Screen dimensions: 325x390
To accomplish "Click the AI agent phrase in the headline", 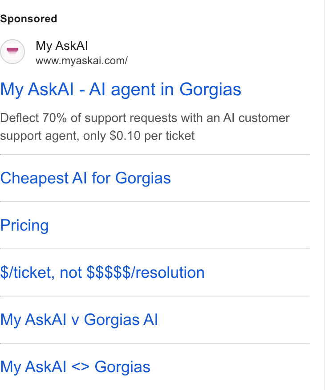I will (x=122, y=89).
